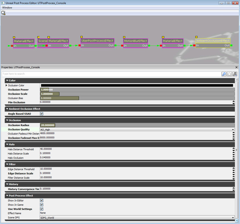Screen dimensions: 240x224
Task: Toggle the Show In Editor checkbox
Action: pyautogui.click(x=42, y=201)
